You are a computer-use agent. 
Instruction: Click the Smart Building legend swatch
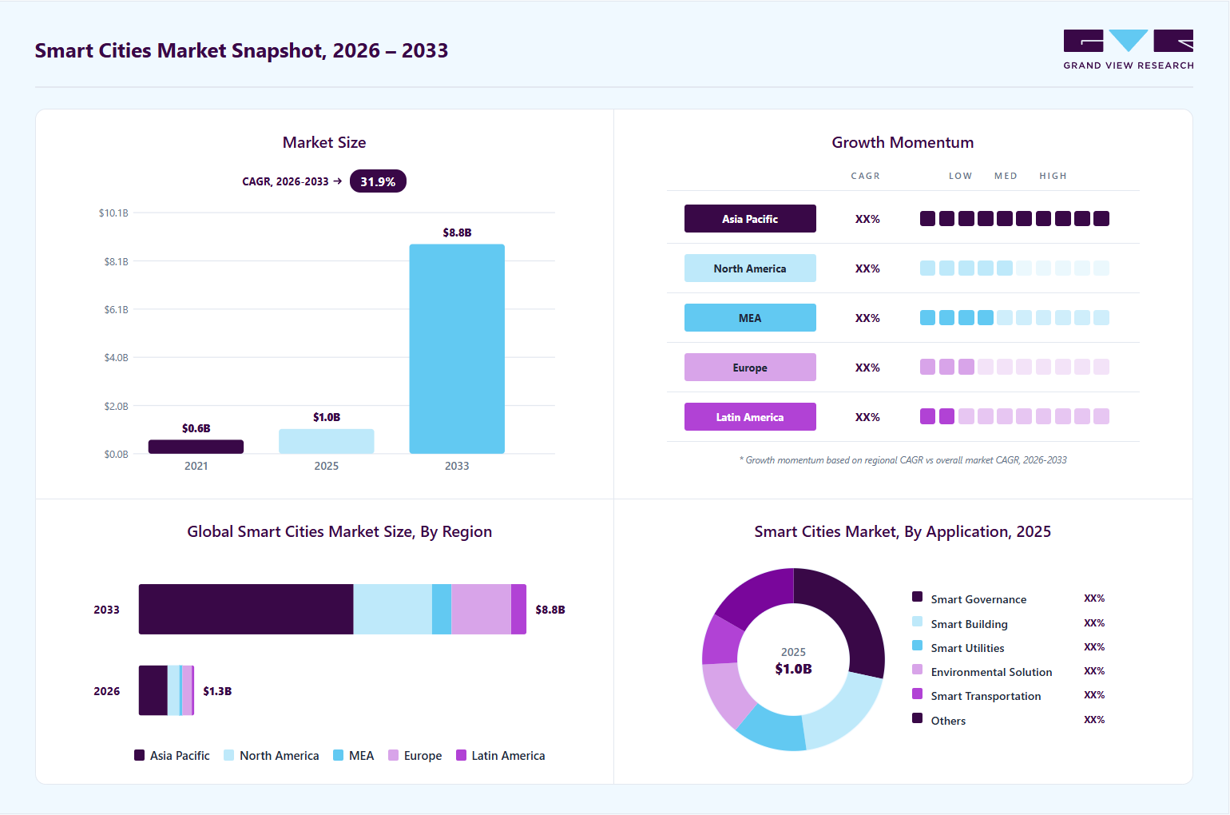[918, 622]
